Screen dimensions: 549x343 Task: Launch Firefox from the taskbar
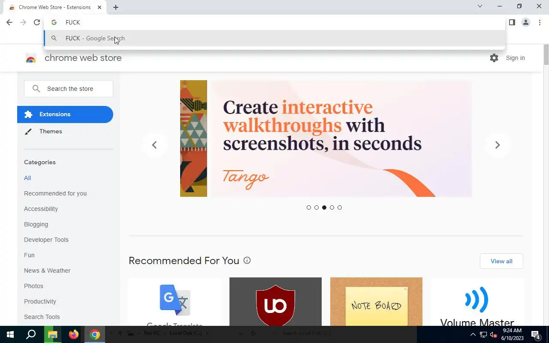point(74,334)
